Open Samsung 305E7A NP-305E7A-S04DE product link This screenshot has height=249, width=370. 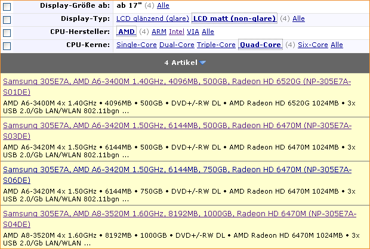coord(180,219)
